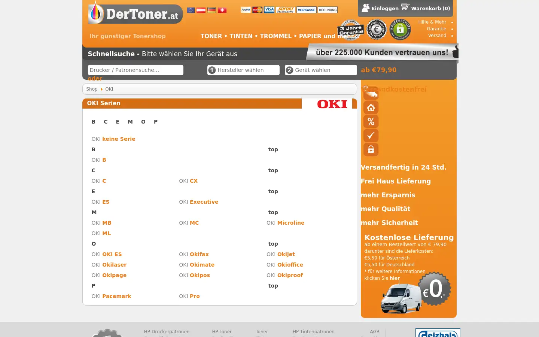This screenshot has height=337, width=539.
Task: Click the delivery truck sidebar icon
Action: pyautogui.click(x=371, y=93)
